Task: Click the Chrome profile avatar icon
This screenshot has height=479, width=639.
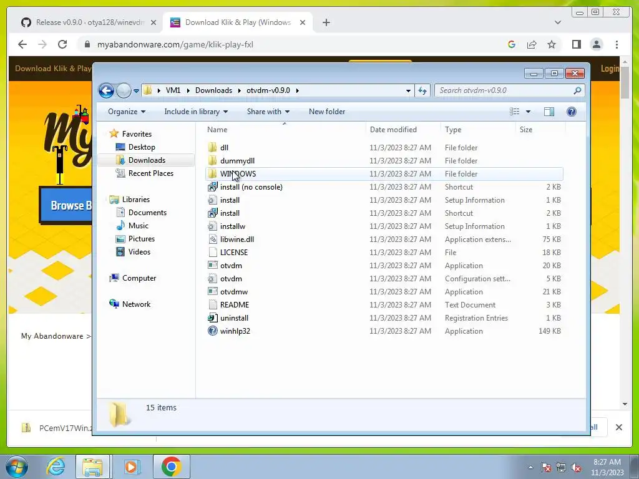Action: tap(596, 44)
